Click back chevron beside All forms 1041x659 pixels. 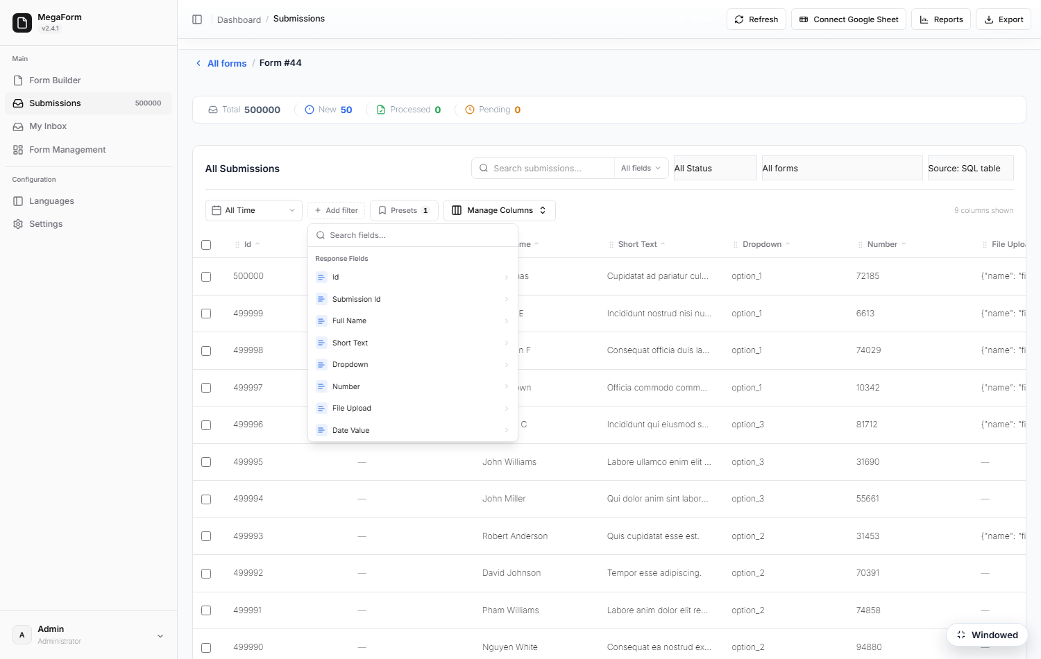198,63
